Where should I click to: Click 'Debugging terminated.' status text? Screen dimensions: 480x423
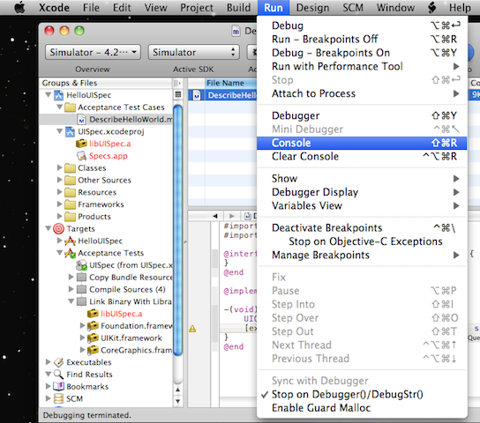[87, 415]
